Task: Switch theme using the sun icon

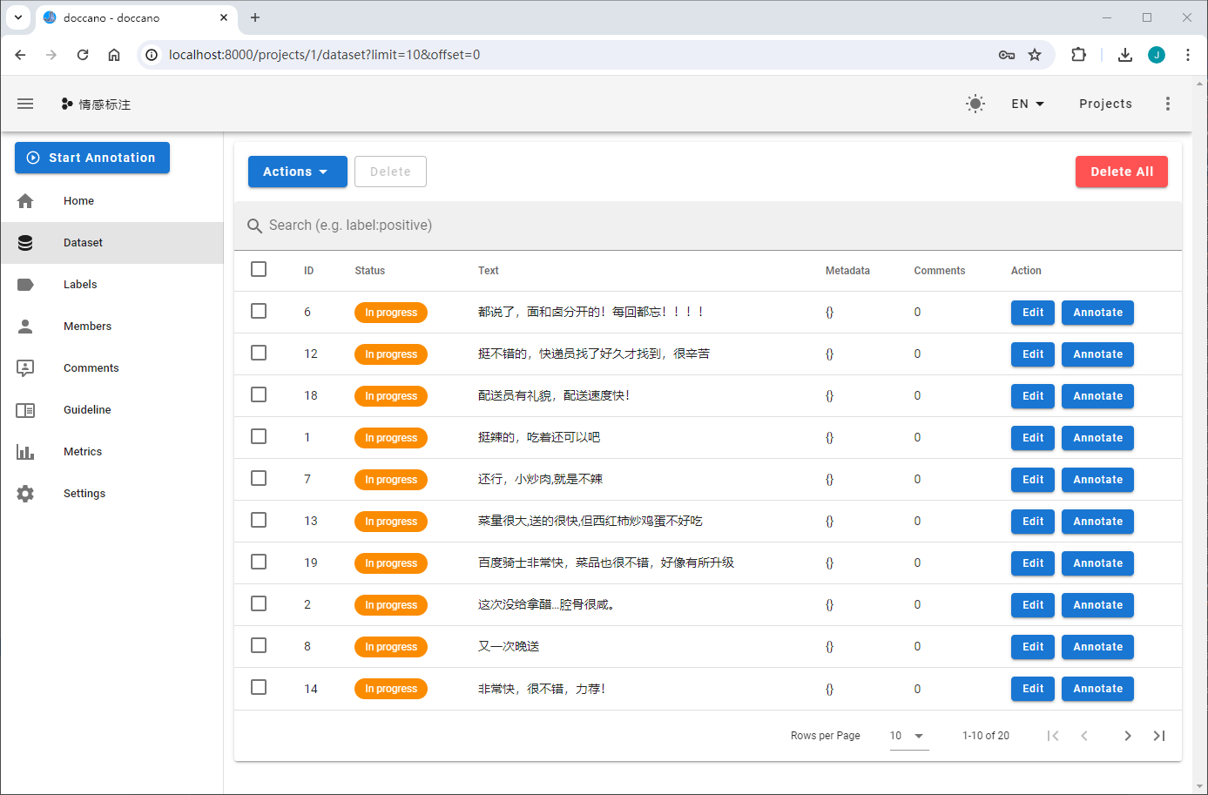Action: 975,104
